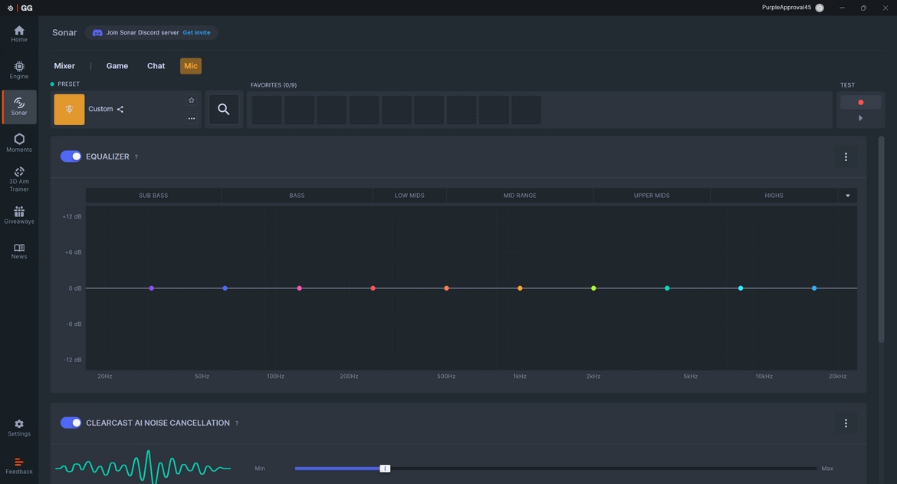Click the noise cancellation slider handle
Viewport: 897px width, 484px height.
click(385, 469)
